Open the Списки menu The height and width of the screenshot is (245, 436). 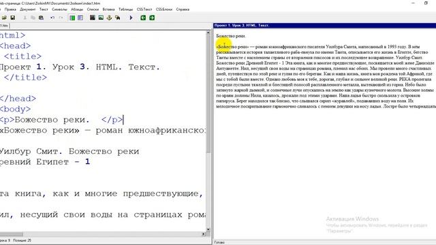93,10
